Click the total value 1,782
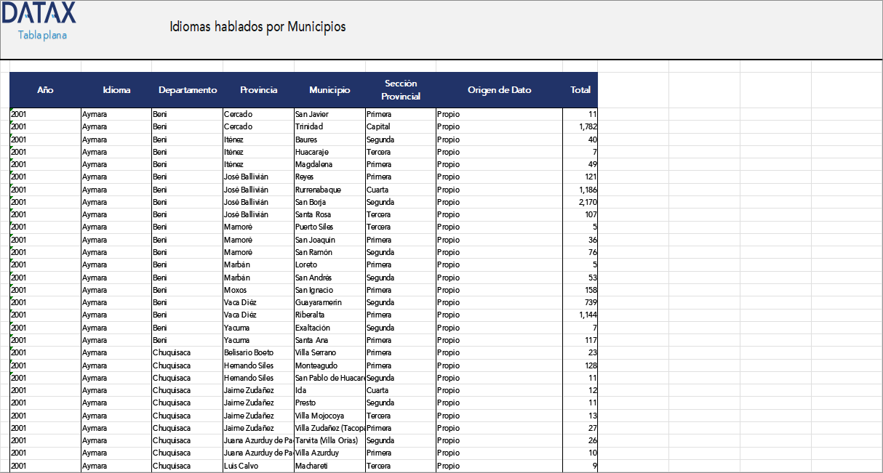Screen dimensions: 883x473 click(580, 126)
